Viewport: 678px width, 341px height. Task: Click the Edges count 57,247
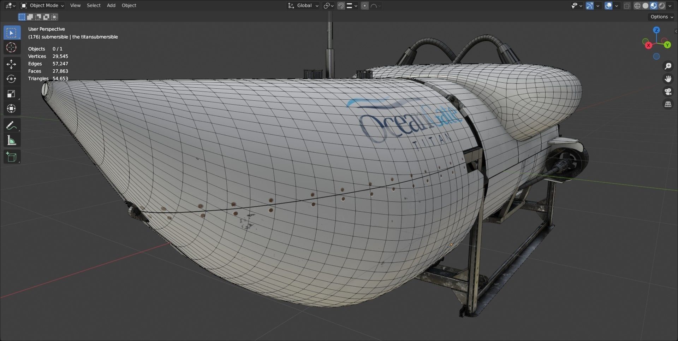60,64
